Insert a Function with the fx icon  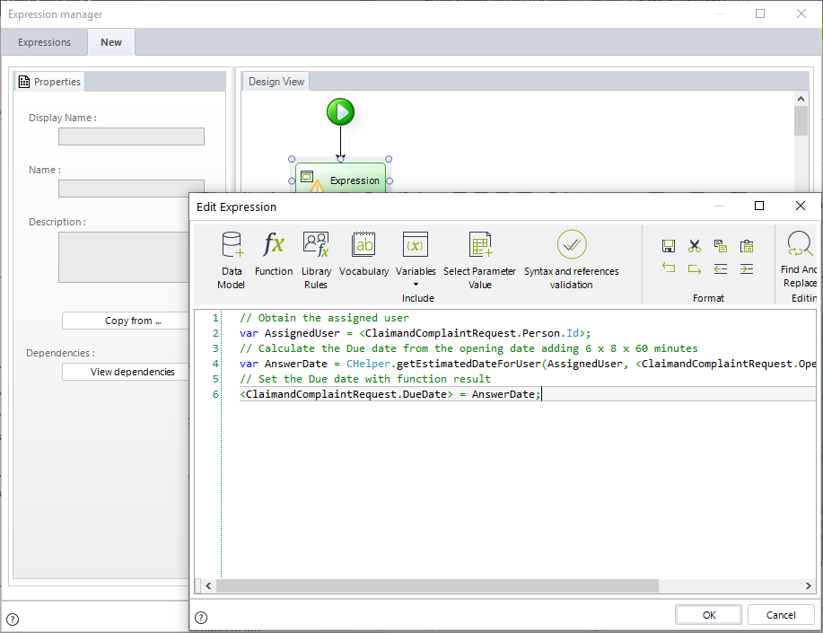click(274, 254)
